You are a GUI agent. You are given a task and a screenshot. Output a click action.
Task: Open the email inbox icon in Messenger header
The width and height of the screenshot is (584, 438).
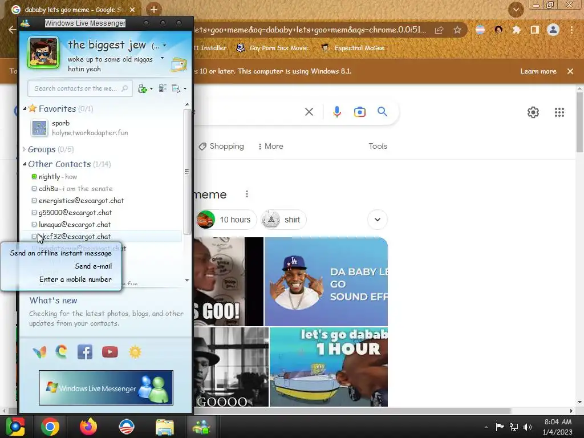179,64
